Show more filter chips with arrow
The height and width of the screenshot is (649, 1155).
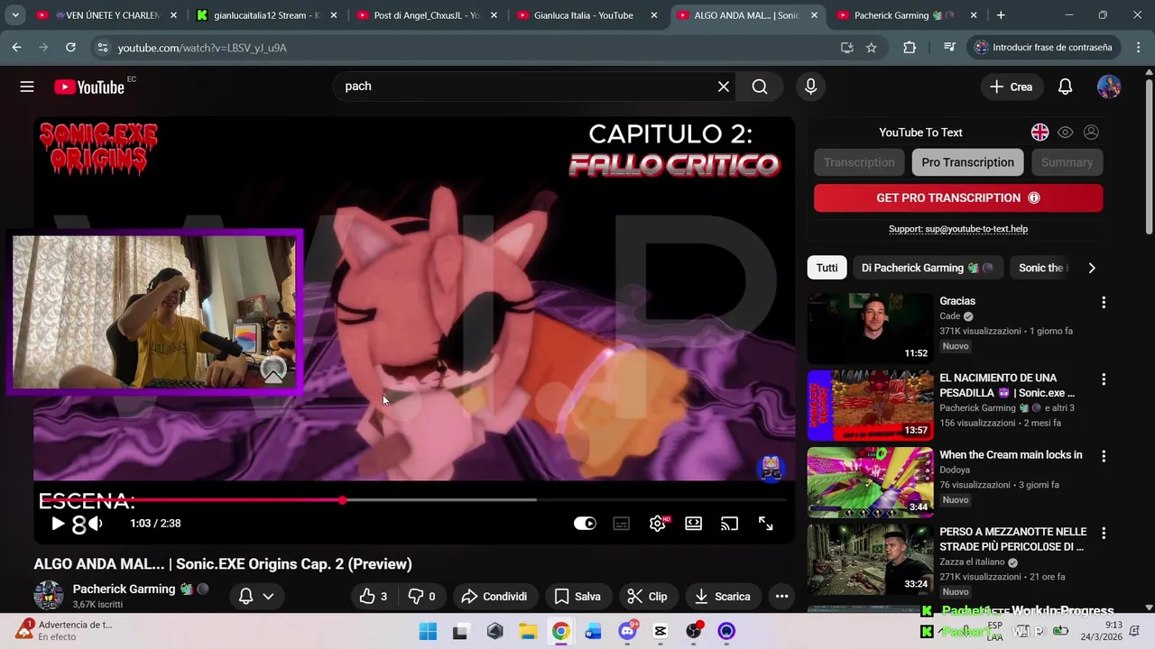point(1092,268)
